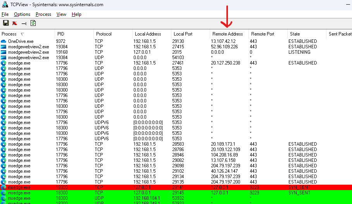The height and width of the screenshot is (204, 352).
Task: Select remote address 20.127.250.238
Action: coord(225,63)
